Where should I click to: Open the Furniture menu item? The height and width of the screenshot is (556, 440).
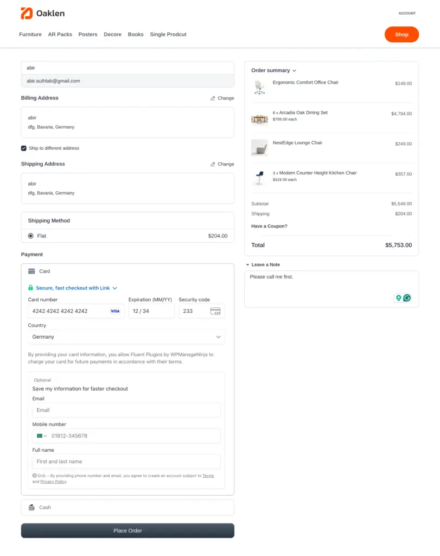(x=30, y=34)
